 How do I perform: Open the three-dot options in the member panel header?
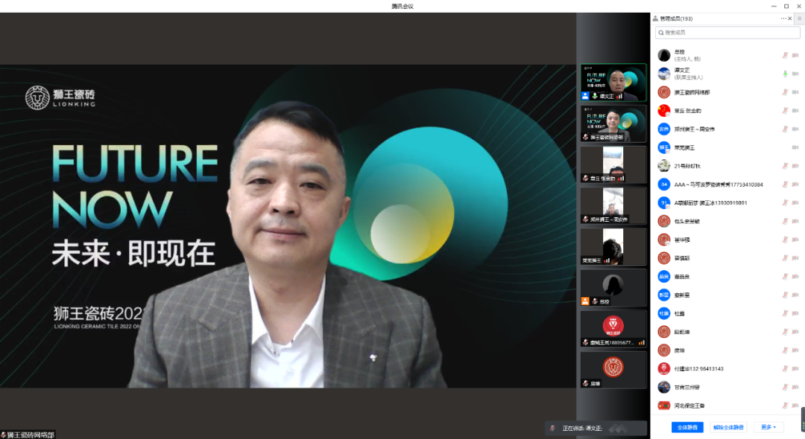783,18
